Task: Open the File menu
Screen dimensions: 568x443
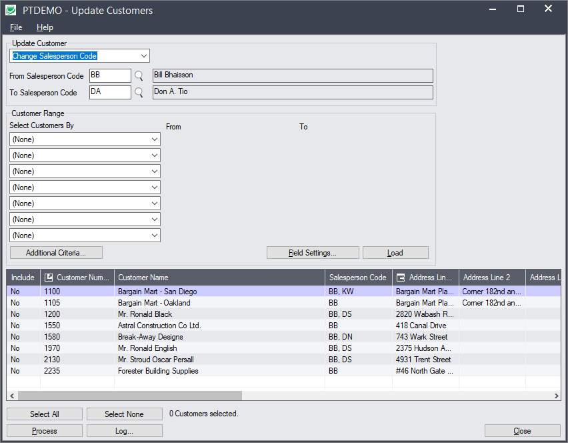Action: point(16,27)
